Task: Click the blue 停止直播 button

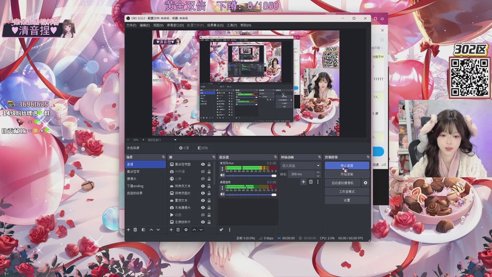Action: 347,166
